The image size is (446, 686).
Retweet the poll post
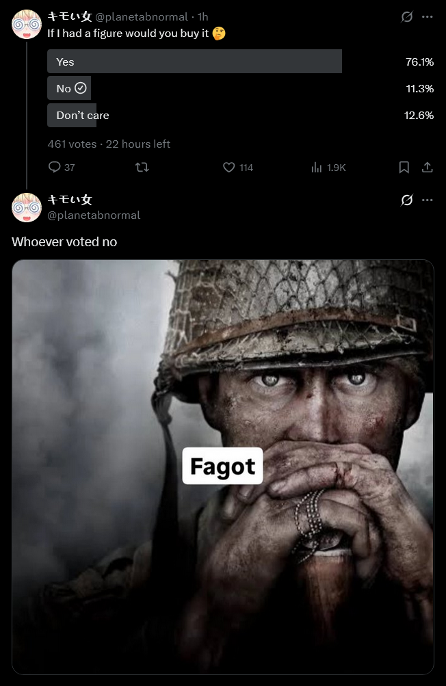142,167
